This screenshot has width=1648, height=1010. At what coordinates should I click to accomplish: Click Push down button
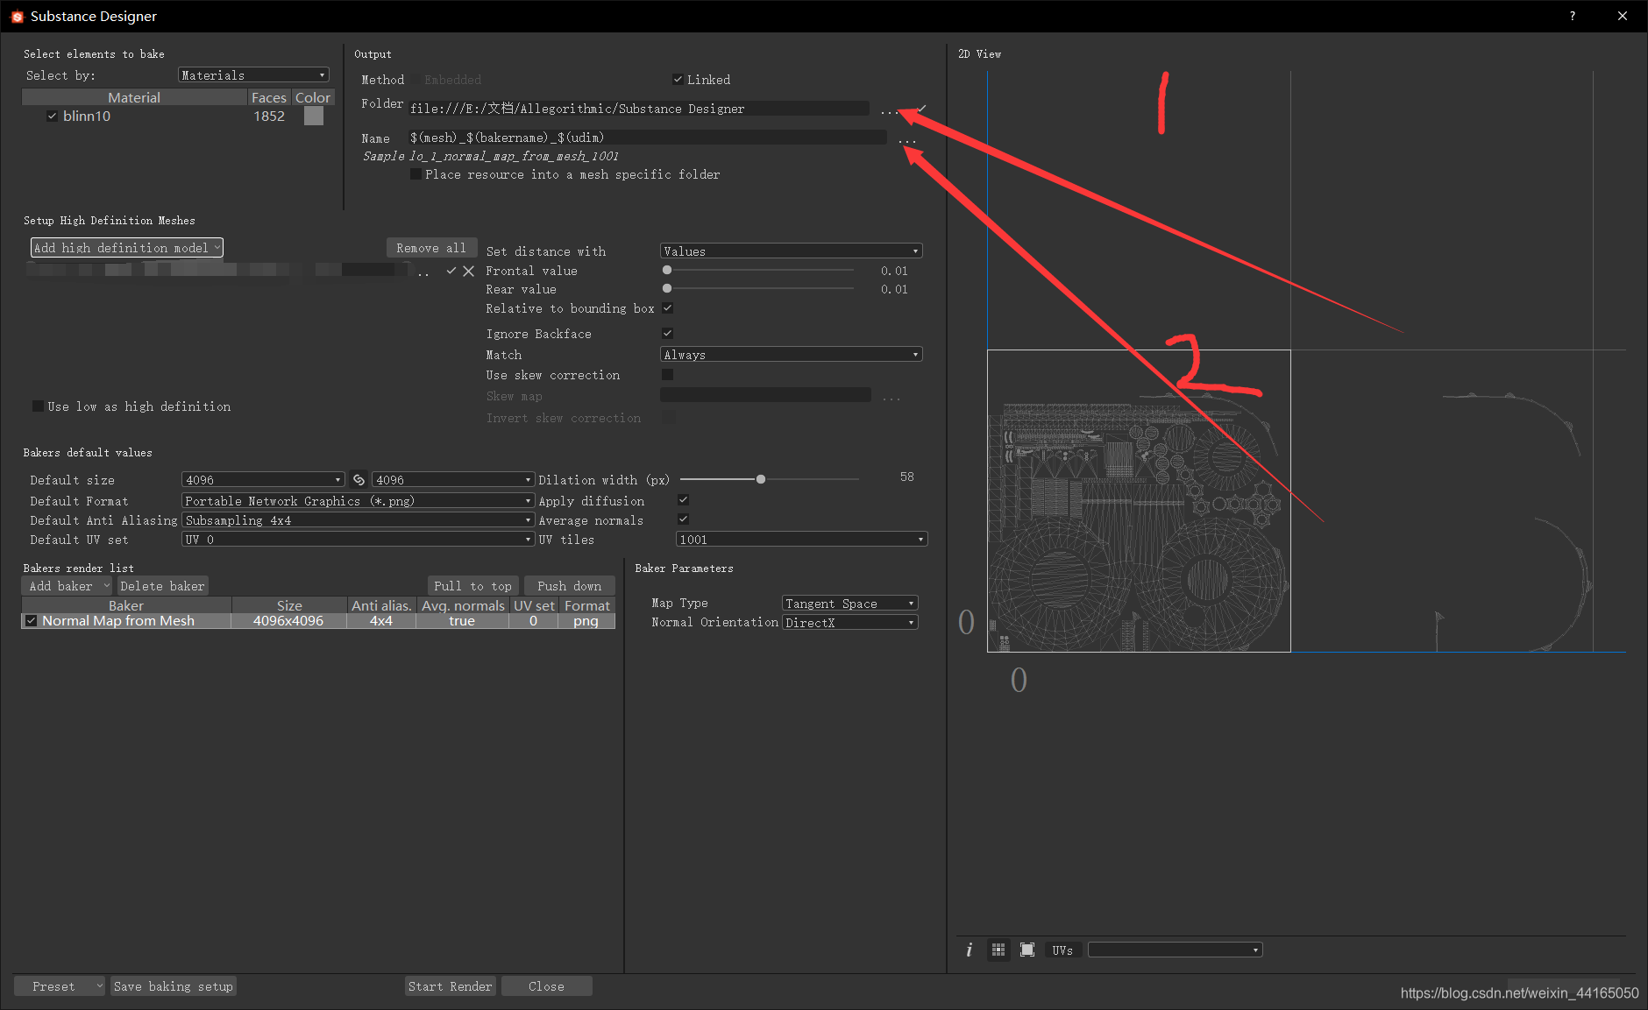click(570, 586)
